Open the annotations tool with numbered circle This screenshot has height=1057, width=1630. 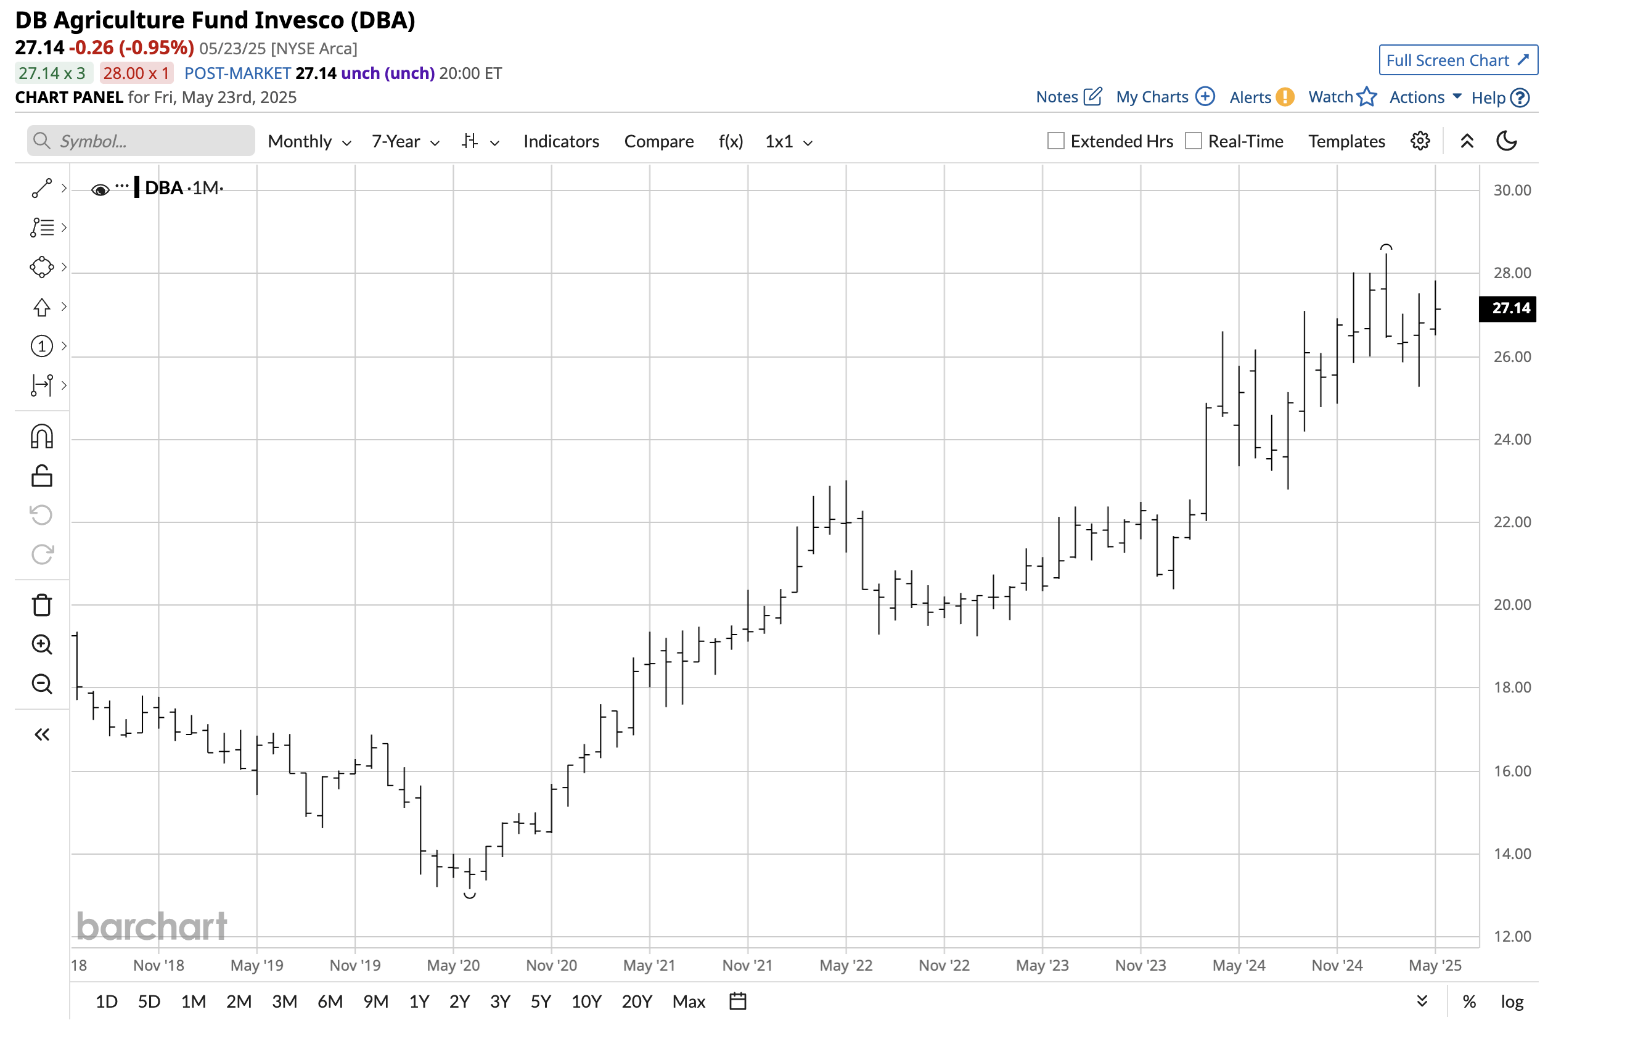point(43,346)
